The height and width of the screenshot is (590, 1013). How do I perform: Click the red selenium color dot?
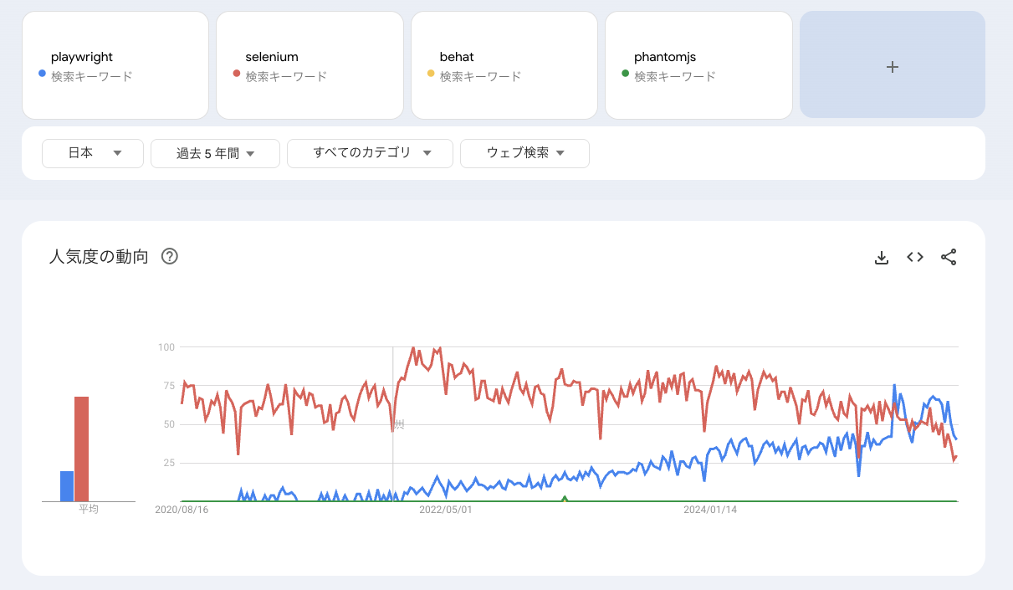point(237,74)
